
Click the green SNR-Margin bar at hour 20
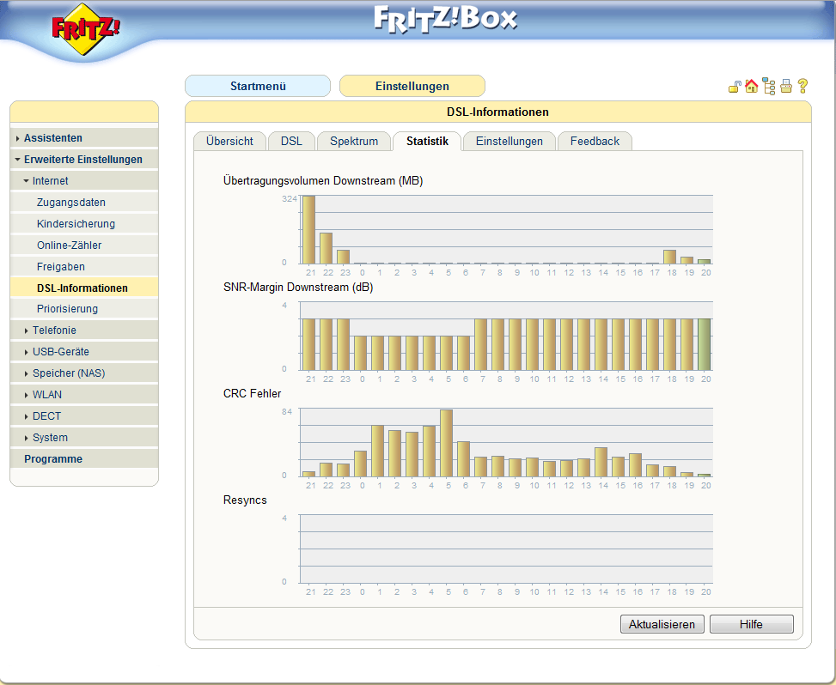coord(705,344)
